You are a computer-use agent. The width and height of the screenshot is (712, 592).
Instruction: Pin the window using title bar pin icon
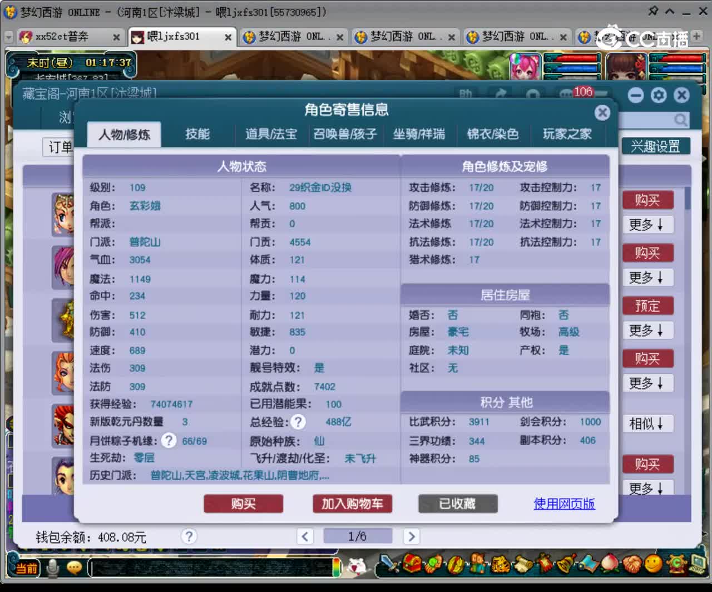(653, 11)
